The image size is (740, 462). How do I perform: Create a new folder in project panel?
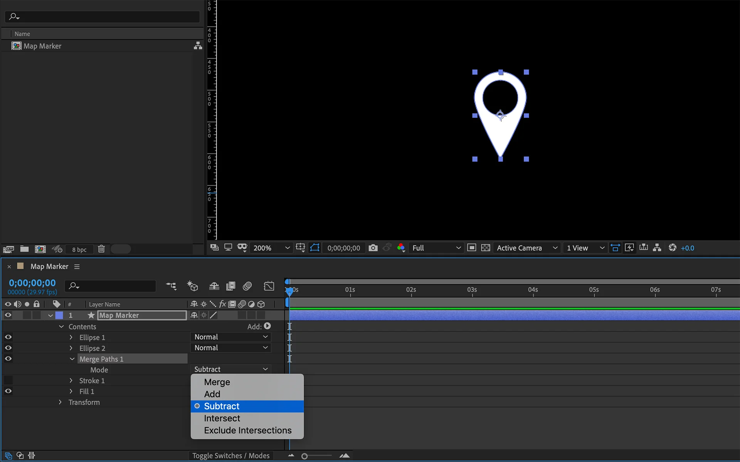(24, 249)
